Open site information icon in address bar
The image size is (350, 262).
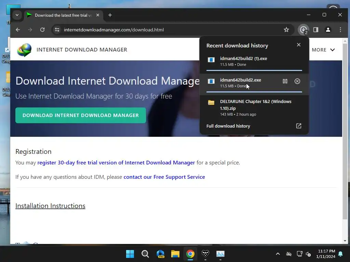point(57,30)
